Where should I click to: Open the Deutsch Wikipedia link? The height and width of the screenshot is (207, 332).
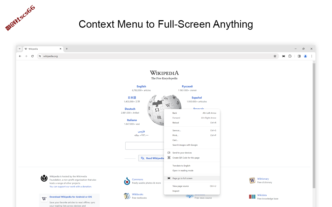tap(130, 109)
